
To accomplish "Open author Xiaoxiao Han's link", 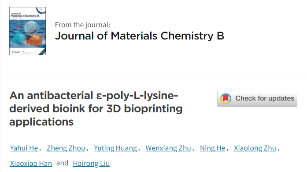I will click(x=31, y=163).
